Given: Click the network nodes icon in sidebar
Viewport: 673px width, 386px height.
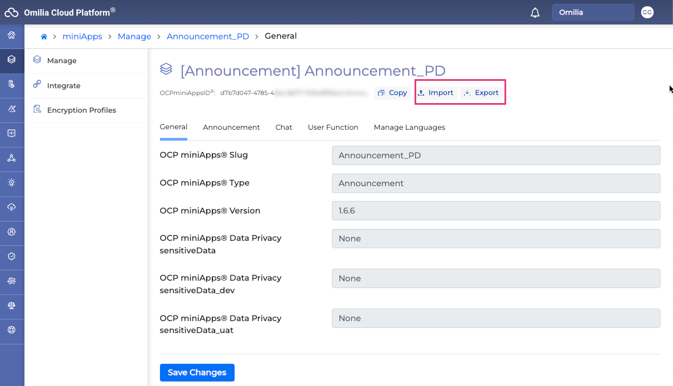Looking at the screenshot, I should pos(11,158).
